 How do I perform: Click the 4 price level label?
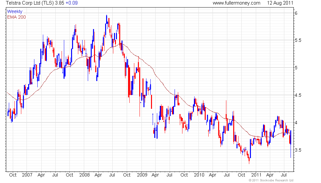[296, 123]
